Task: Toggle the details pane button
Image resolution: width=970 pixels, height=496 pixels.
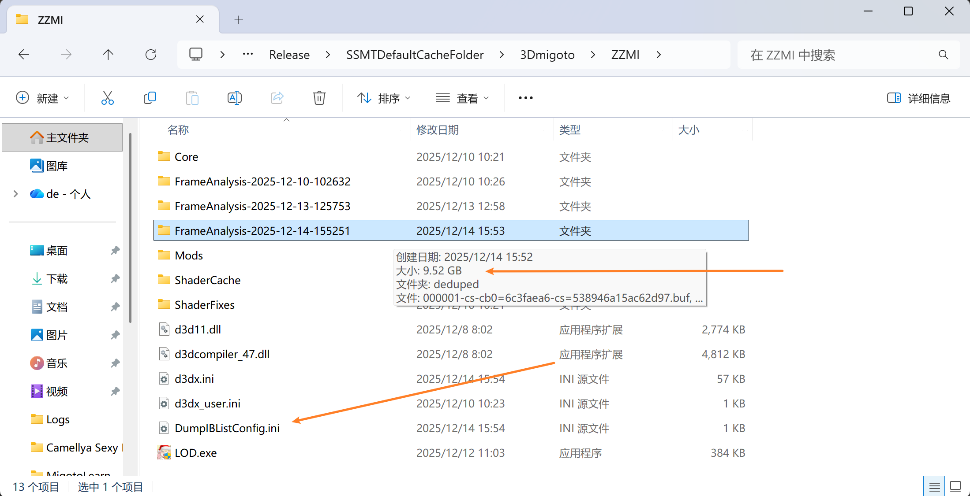Action: 919,98
